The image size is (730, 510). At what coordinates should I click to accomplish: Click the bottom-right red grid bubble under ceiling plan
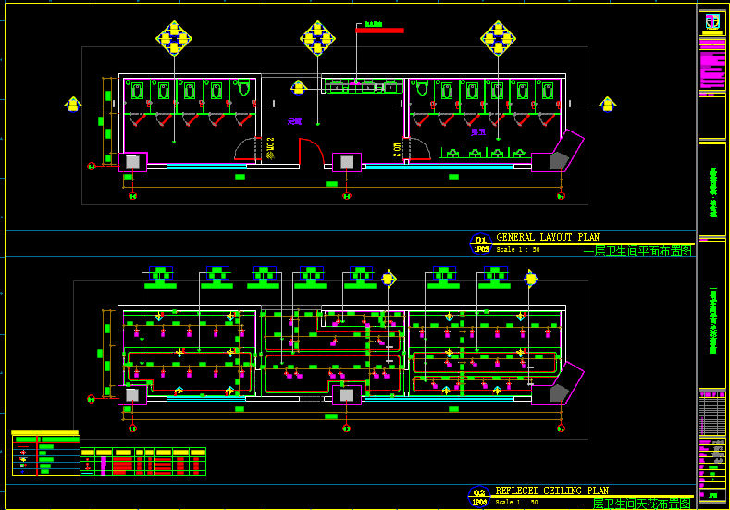pos(561,429)
